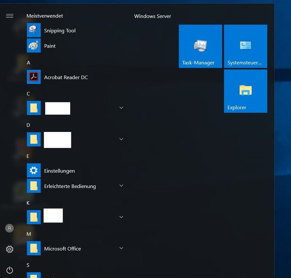Click the power button icon

click(10, 270)
